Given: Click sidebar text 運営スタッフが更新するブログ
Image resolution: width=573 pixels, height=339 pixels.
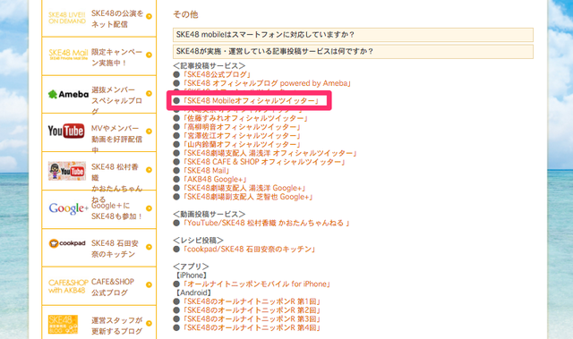Looking at the screenshot, I should click(117, 326).
